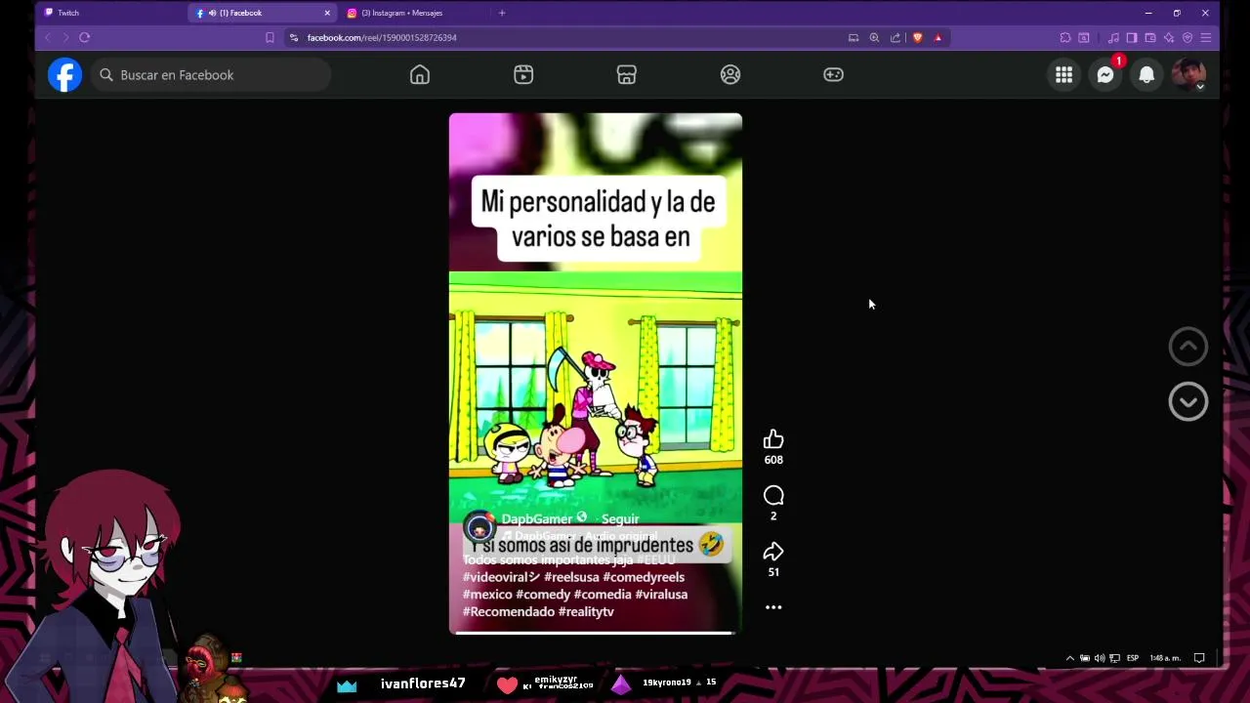Open the network icon in system tray

1115,658
